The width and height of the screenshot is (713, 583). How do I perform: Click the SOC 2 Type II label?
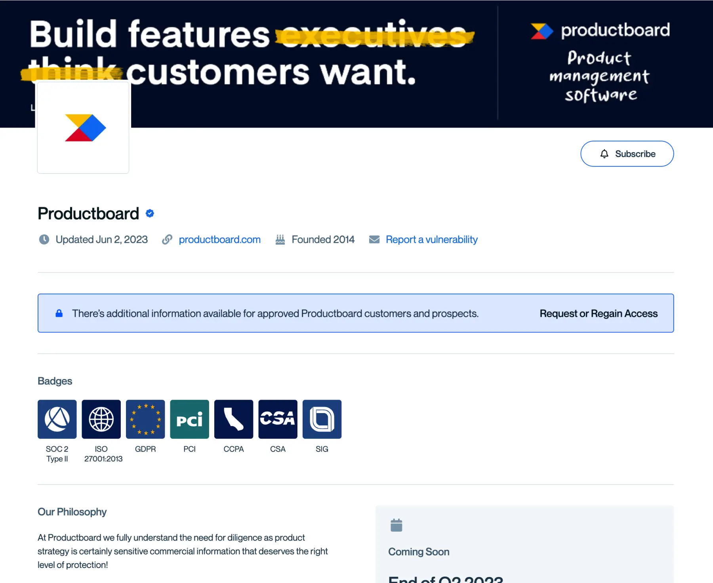[x=57, y=454]
